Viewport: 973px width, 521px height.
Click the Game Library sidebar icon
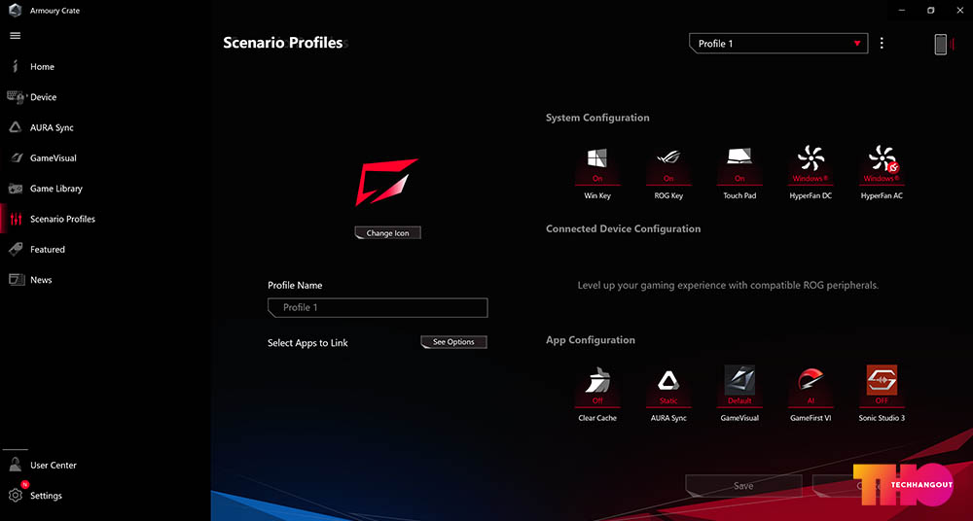pyautogui.click(x=16, y=188)
